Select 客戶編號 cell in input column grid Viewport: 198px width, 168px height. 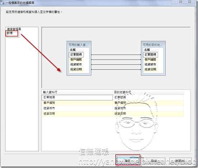click(77, 103)
